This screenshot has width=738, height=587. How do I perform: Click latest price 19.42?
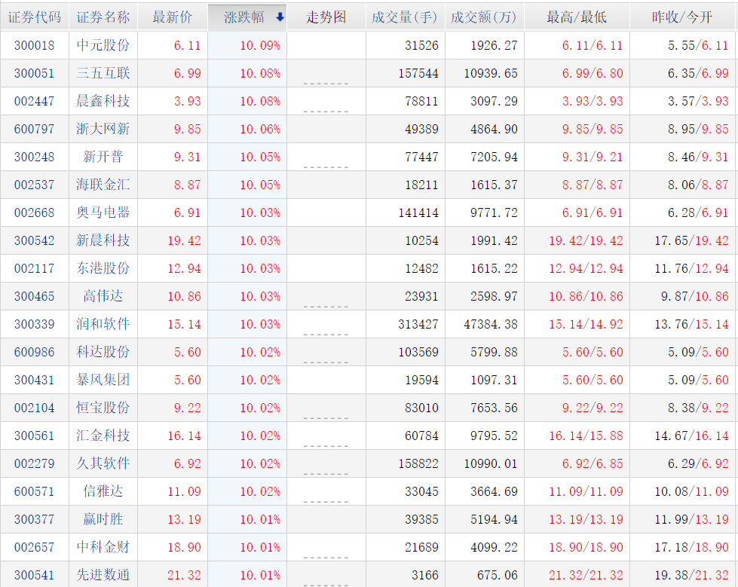pos(184,240)
